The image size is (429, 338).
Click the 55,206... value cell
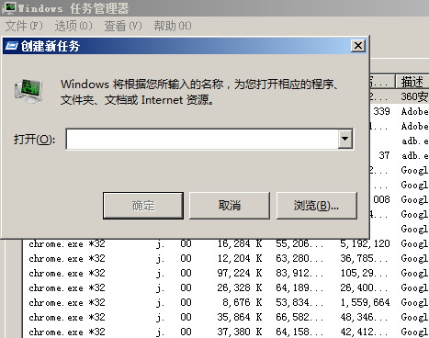(299, 243)
